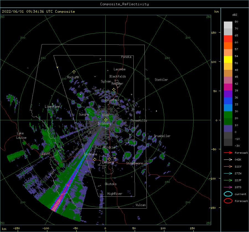The width and height of the screenshot is (249, 232).
Task: Click the yellow diamond marker near RockyMH
Action: (74, 72)
